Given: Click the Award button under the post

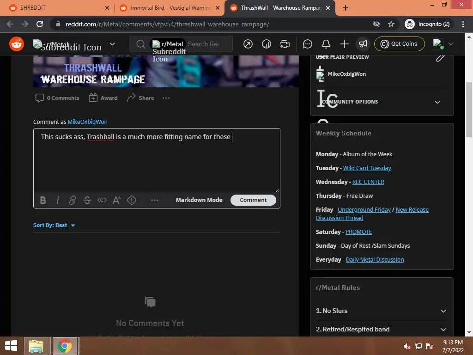Looking at the screenshot, I should coord(103,98).
